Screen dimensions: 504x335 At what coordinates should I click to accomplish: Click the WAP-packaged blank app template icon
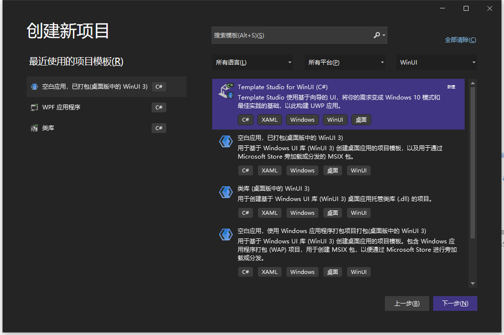tap(225, 234)
